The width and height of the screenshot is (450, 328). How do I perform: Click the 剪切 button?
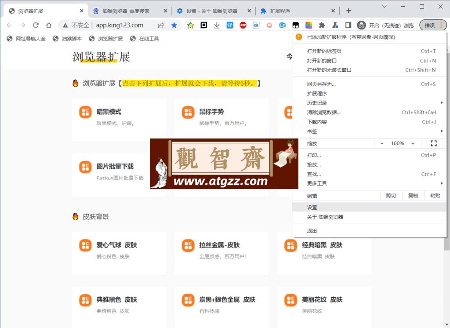tap(391, 196)
